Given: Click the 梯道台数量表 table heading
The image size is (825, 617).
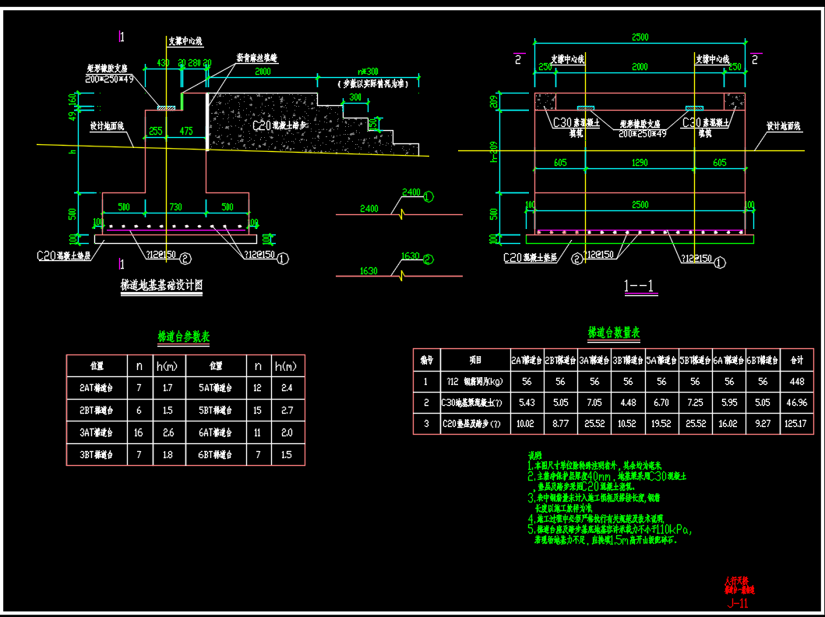Looking at the screenshot, I should pyautogui.click(x=614, y=333).
